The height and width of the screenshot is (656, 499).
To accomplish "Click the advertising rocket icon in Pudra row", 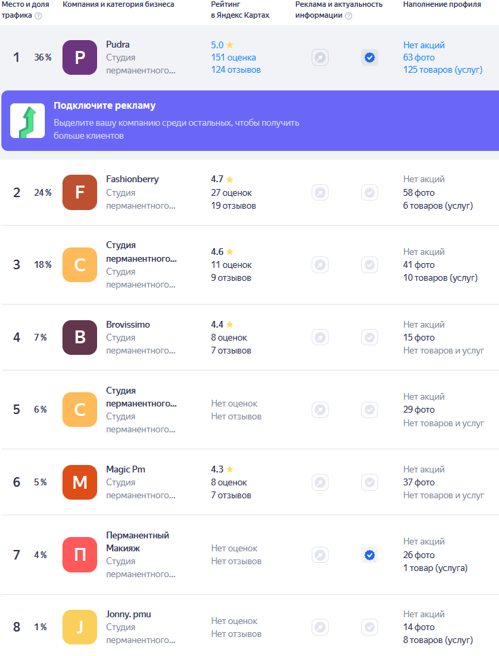I will click(320, 57).
